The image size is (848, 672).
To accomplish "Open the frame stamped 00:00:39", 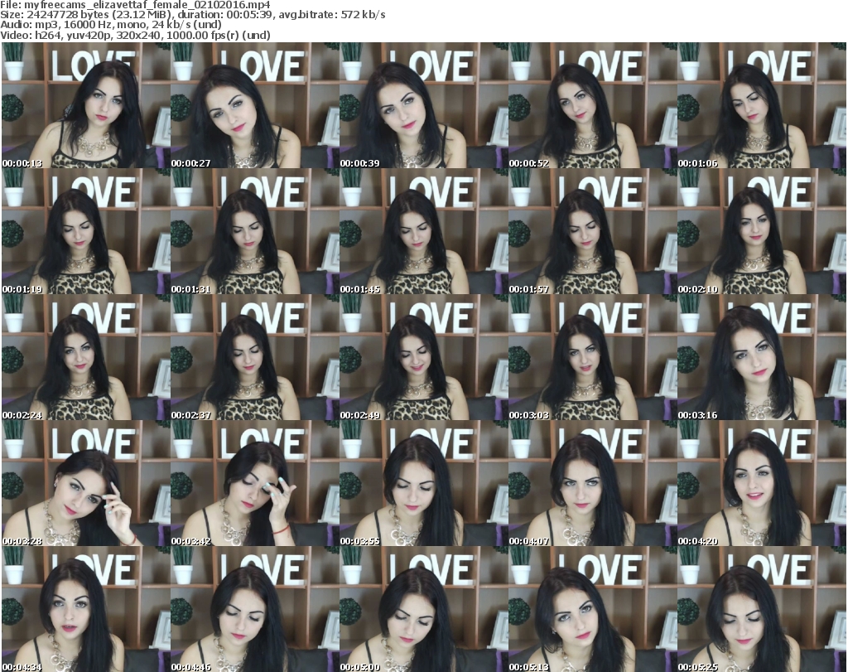I will click(423, 105).
